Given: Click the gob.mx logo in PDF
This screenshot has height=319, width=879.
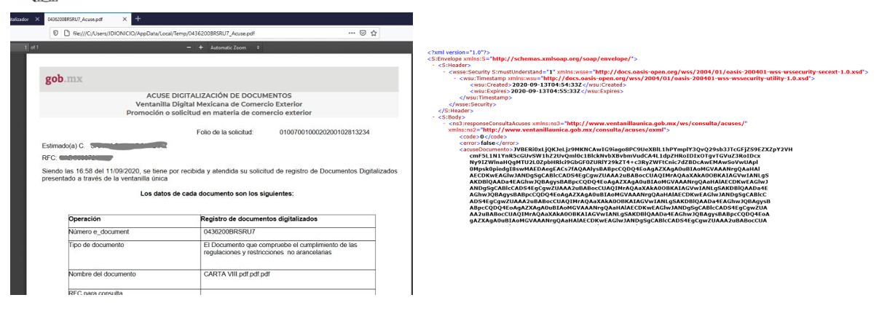Looking at the screenshot, I should (64, 79).
